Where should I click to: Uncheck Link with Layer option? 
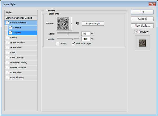tap(73, 43)
